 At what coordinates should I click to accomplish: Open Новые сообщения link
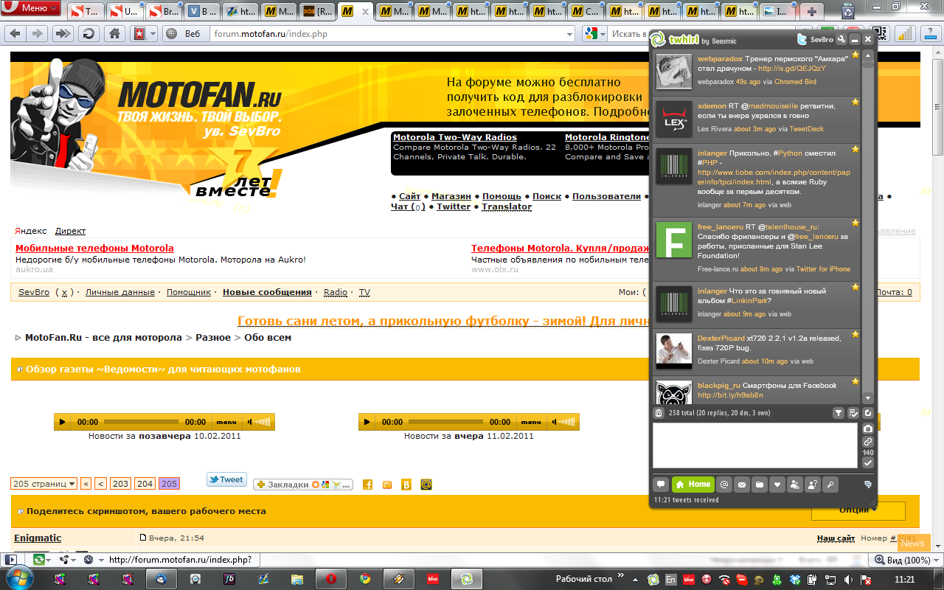click(267, 292)
